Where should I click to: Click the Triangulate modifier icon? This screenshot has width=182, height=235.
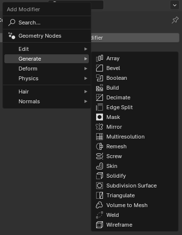(x=100, y=195)
